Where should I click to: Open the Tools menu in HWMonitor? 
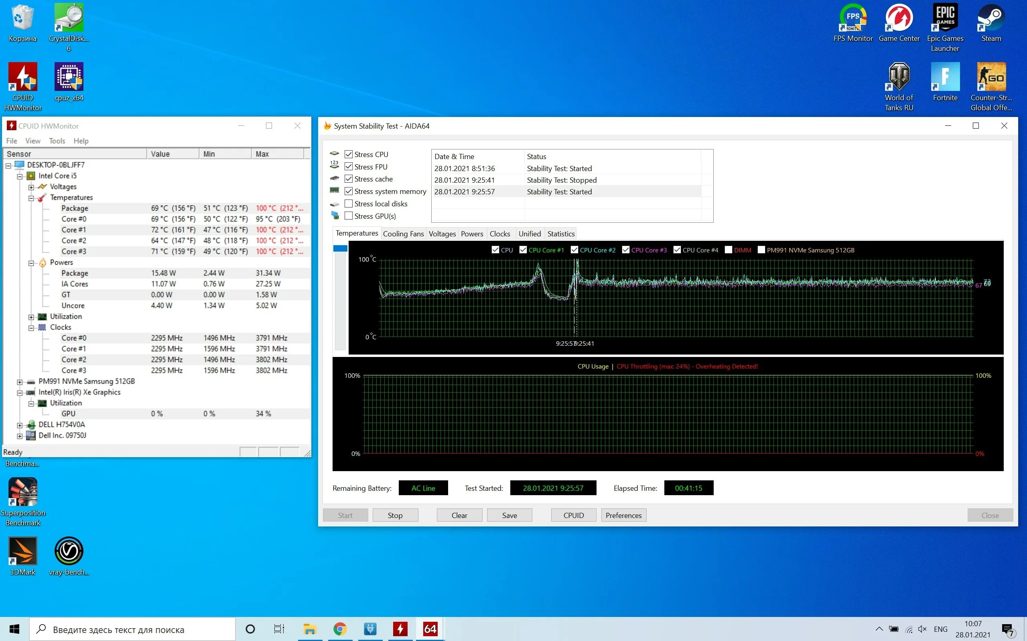(x=57, y=141)
